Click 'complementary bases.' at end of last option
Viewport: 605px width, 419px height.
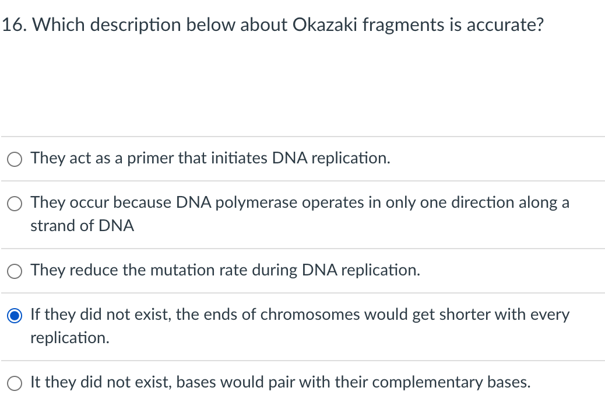(451, 382)
